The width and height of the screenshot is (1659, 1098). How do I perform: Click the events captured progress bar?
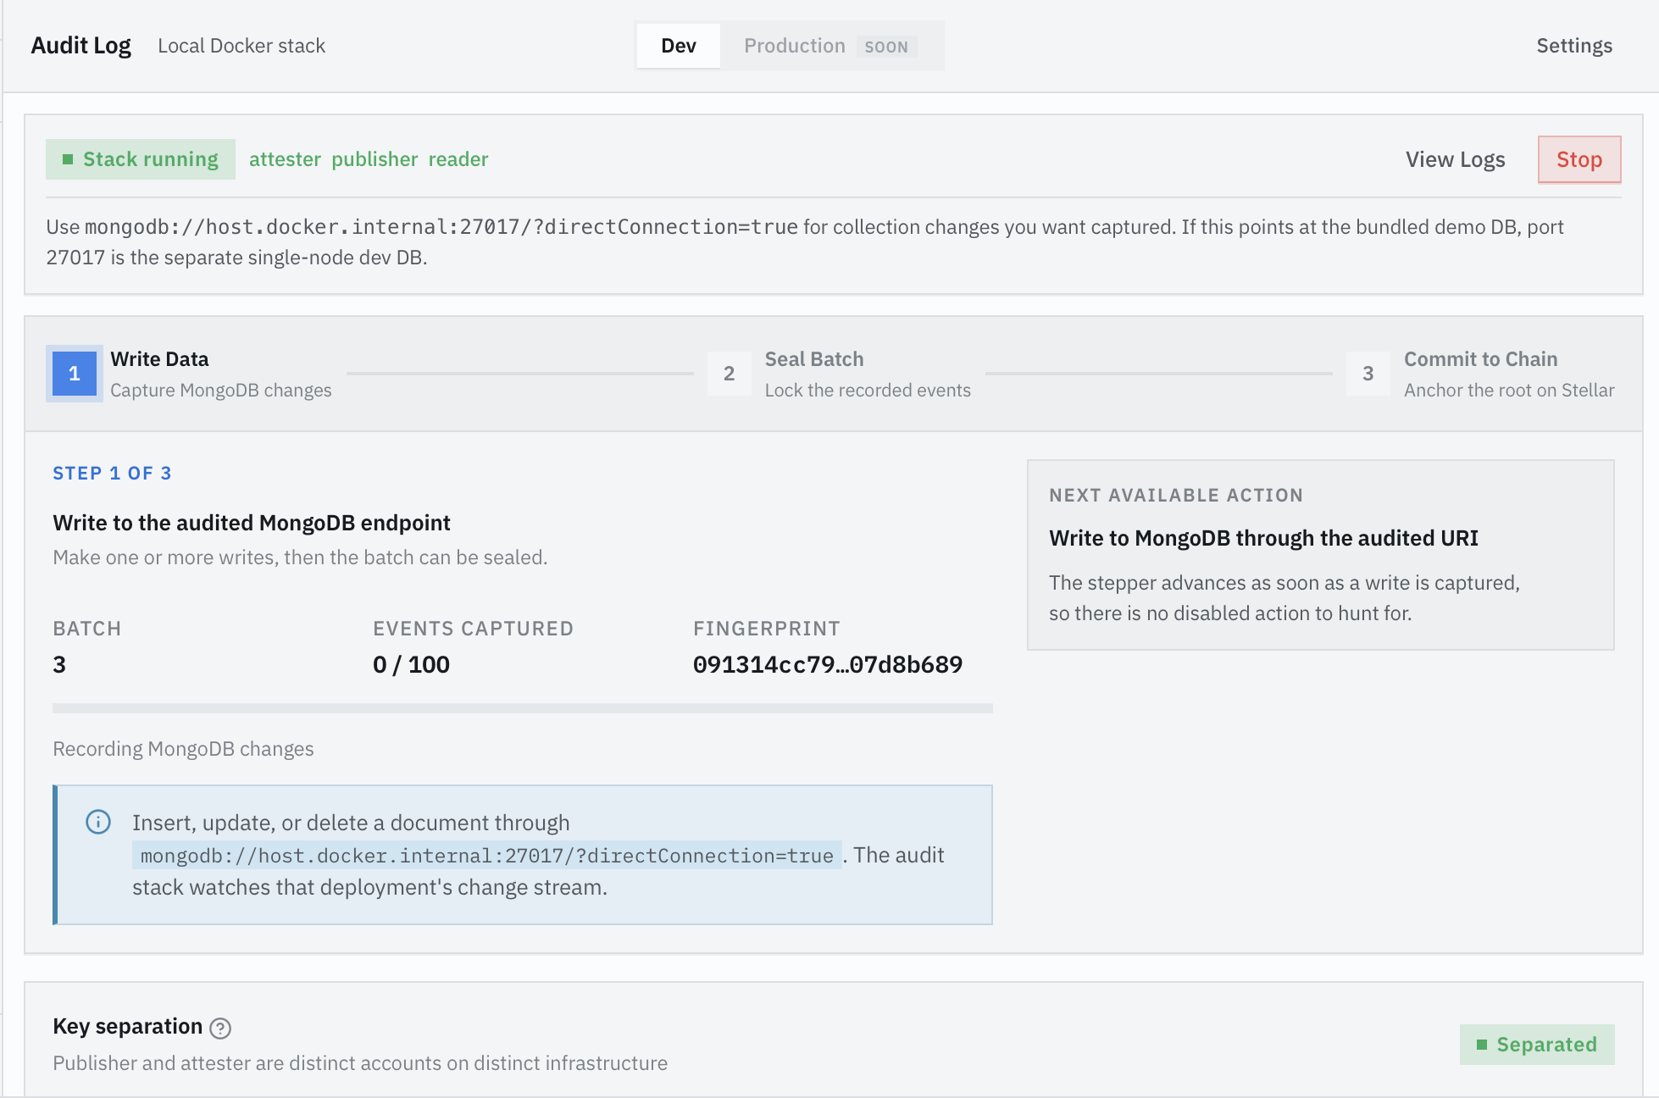523,708
